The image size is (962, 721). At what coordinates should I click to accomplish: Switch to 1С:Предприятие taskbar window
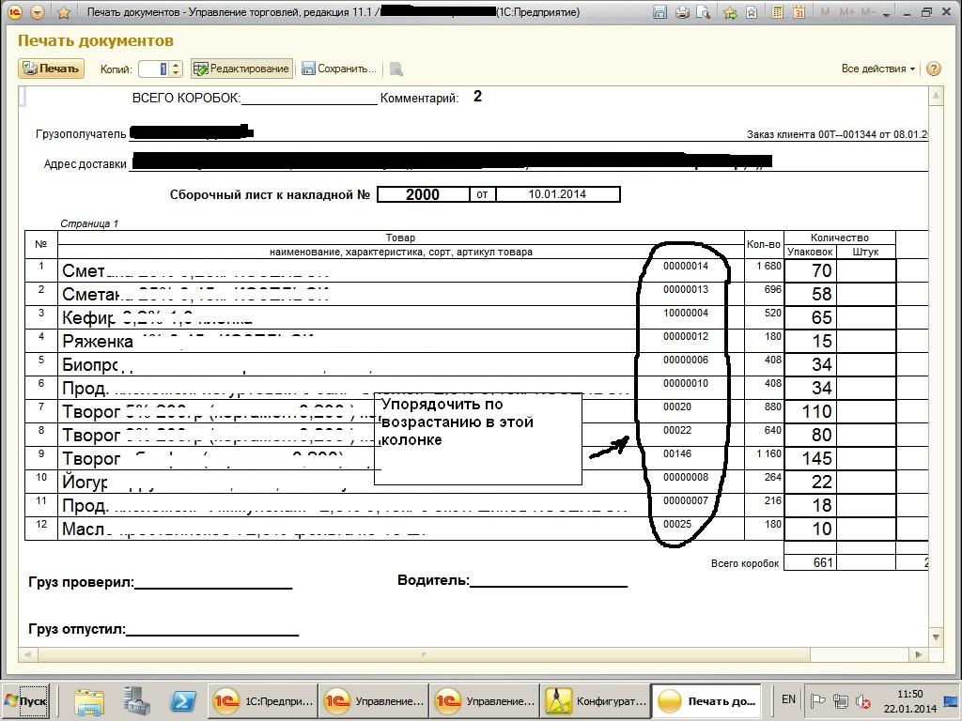pos(264,700)
